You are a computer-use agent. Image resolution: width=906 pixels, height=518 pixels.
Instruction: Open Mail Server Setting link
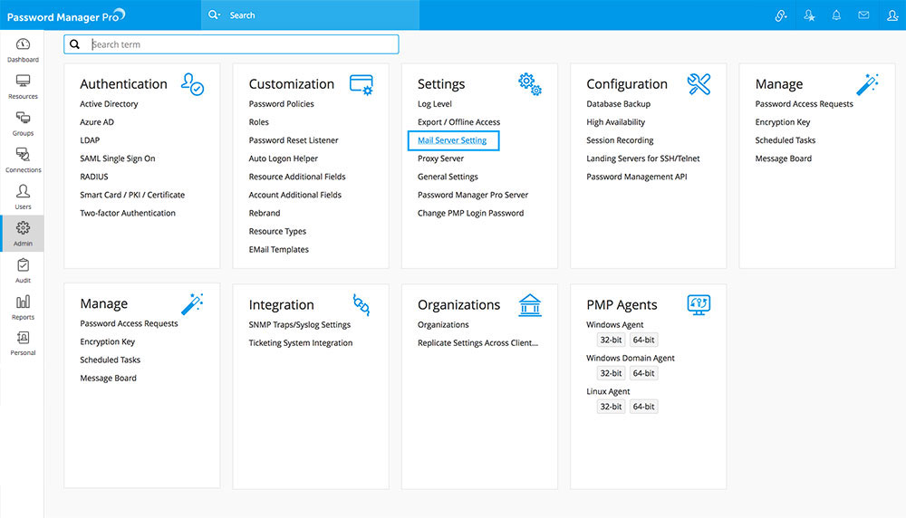(x=452, y=140)
